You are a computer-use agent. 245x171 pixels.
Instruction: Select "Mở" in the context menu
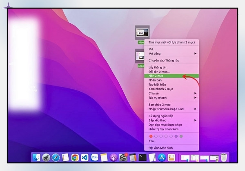[171, 49]
